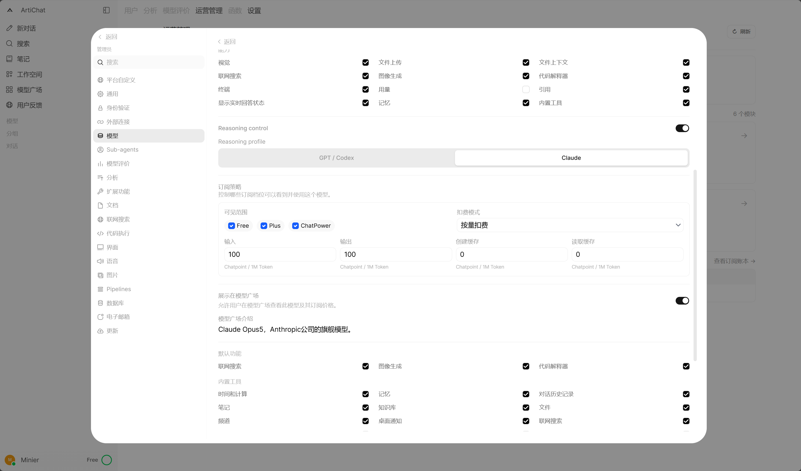Uncheck the 文件上传 capability checkbox
The width and height of the screenshot is (801, 471).
point(526,63)
